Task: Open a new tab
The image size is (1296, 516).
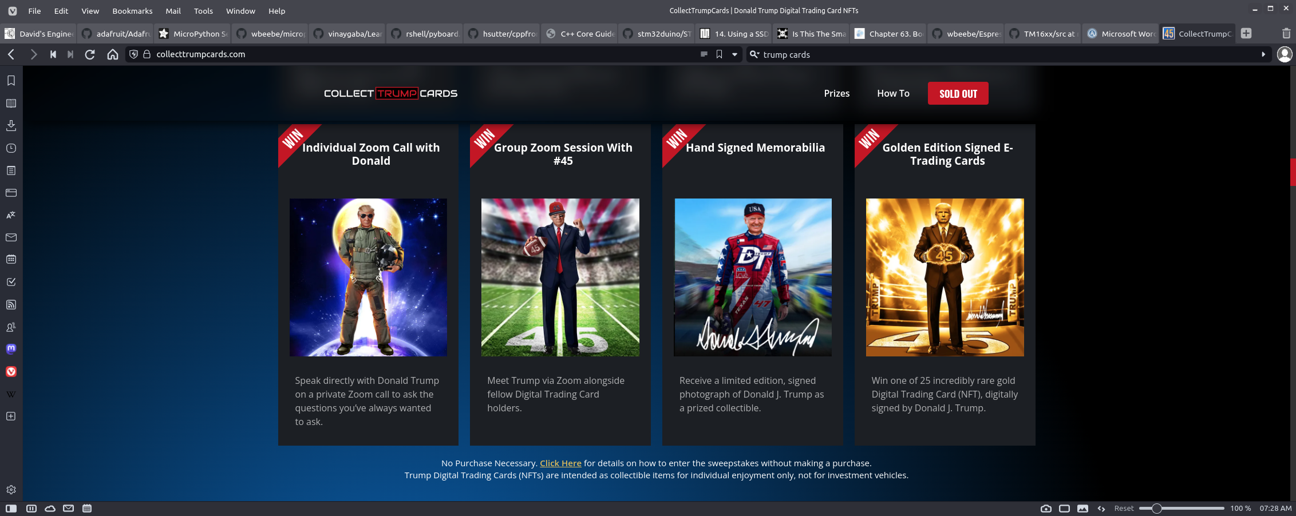Action: [1246, 33]
